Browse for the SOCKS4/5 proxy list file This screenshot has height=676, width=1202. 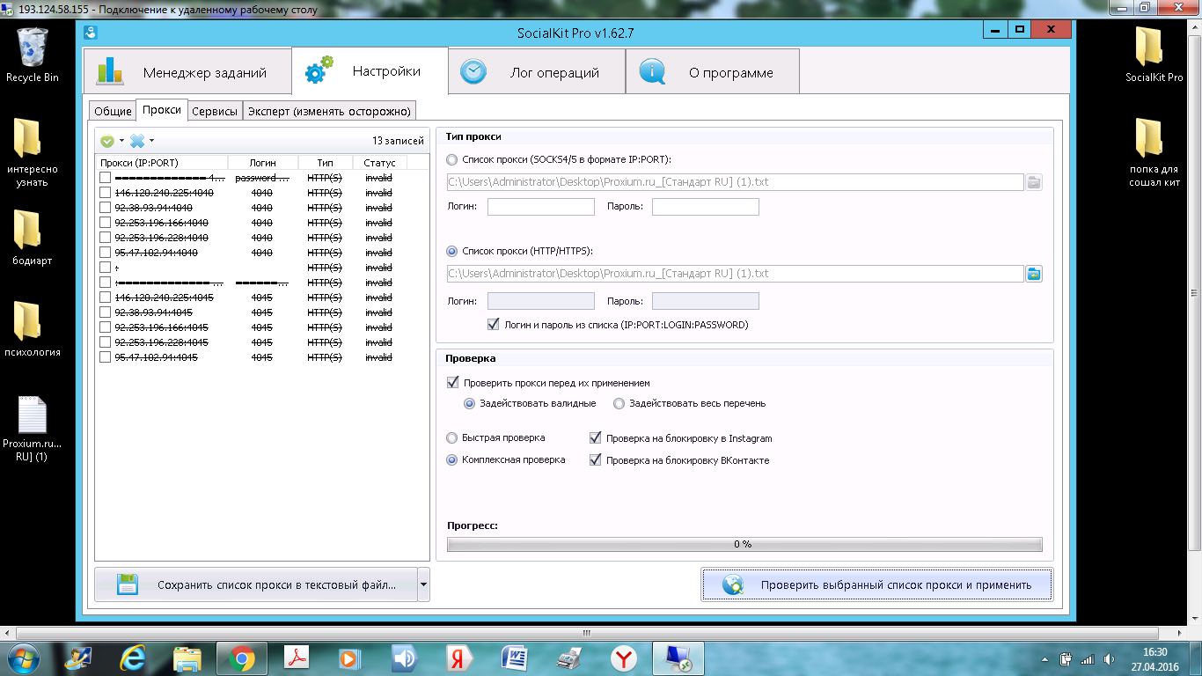pos(1034,182)
